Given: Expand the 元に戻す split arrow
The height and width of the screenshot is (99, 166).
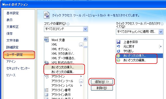Looking at the screenshot, I should tap(161, 47).
